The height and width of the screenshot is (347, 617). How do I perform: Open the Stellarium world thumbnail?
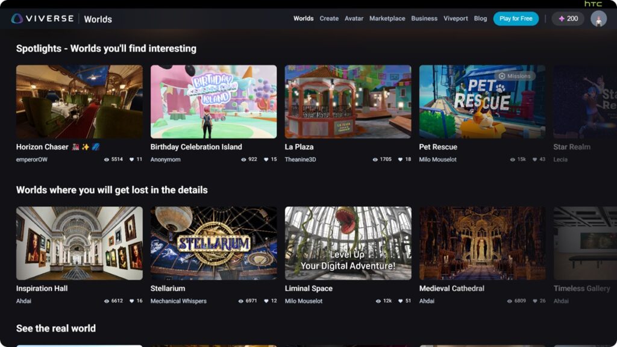pyautogui.click(x=214, y=243)
